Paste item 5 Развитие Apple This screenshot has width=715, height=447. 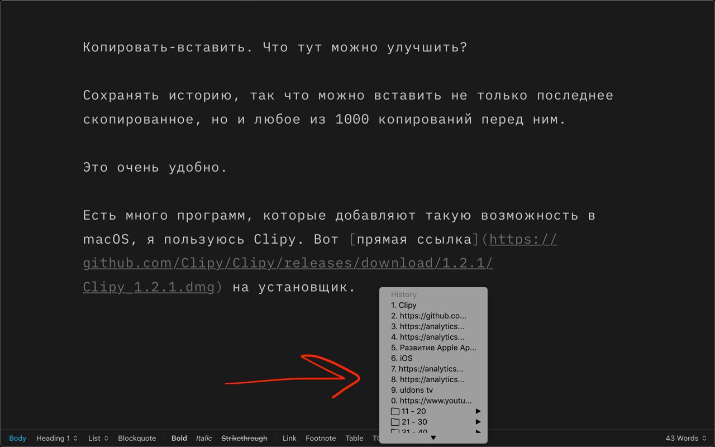(x=433, y=348)
